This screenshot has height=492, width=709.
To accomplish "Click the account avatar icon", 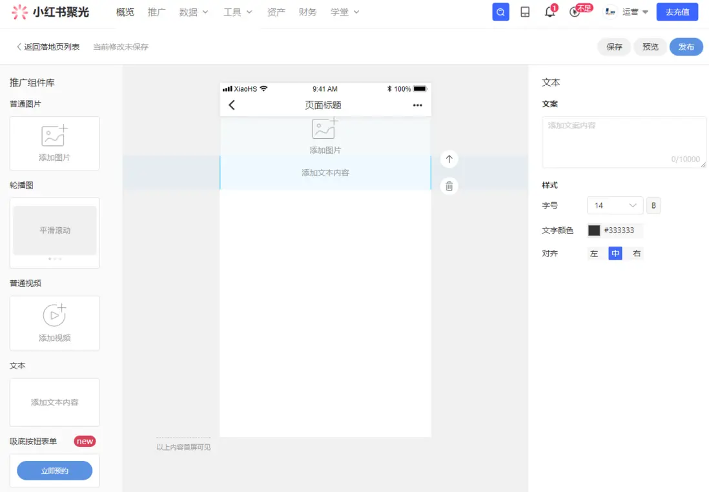I will 610,12.
